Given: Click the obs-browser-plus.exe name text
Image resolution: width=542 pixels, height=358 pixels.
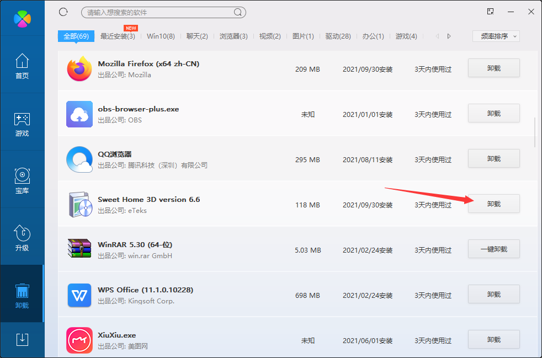Looking at the screenshot, I should click(x=139, y=109).
